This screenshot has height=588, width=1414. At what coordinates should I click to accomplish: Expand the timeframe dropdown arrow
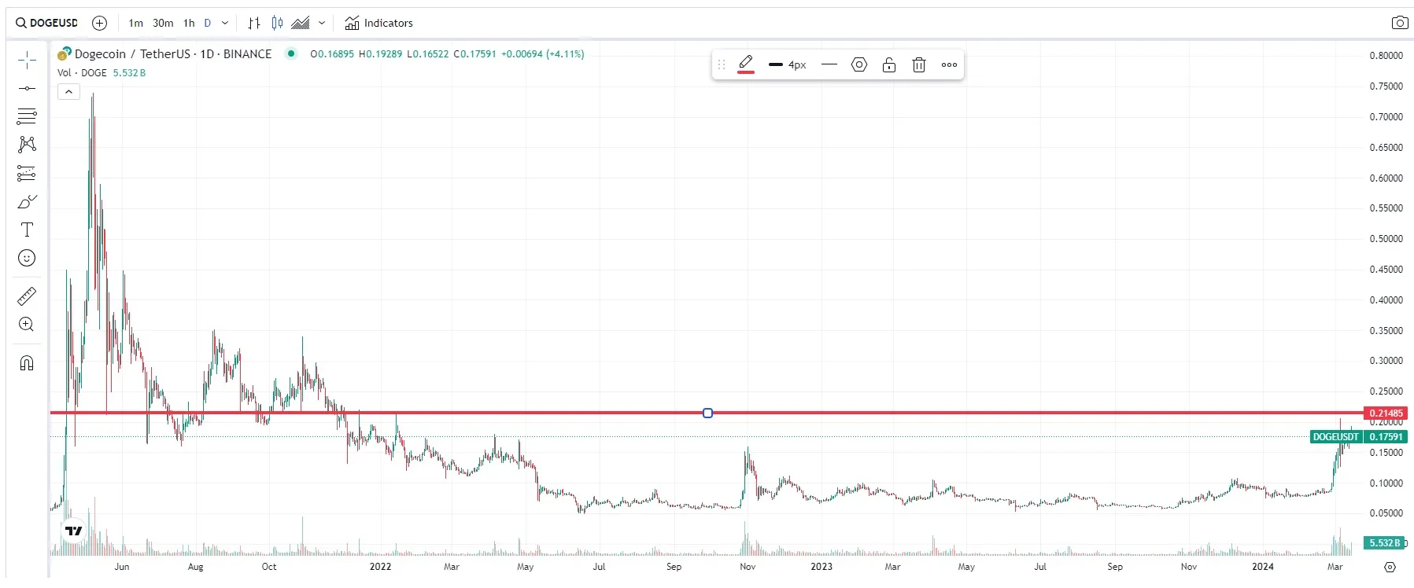(225, 23)
